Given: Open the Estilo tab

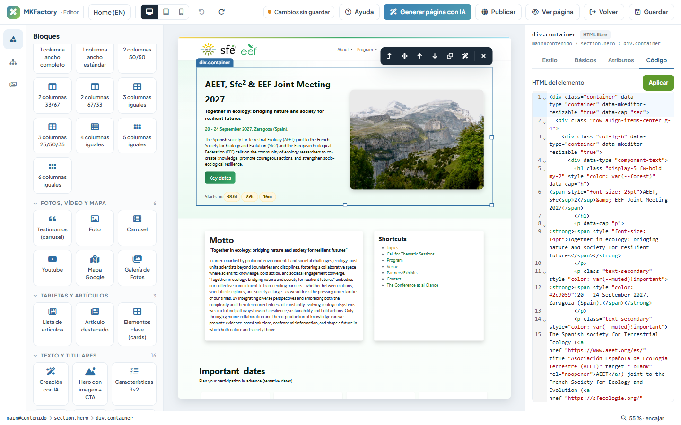Looking at the screenshot, I should [550, 60].
